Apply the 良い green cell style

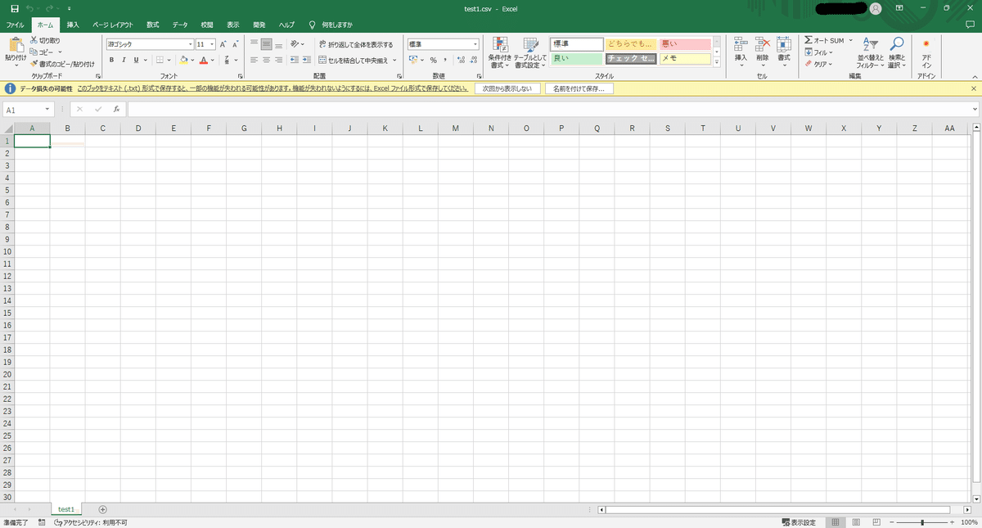[577, 58]
